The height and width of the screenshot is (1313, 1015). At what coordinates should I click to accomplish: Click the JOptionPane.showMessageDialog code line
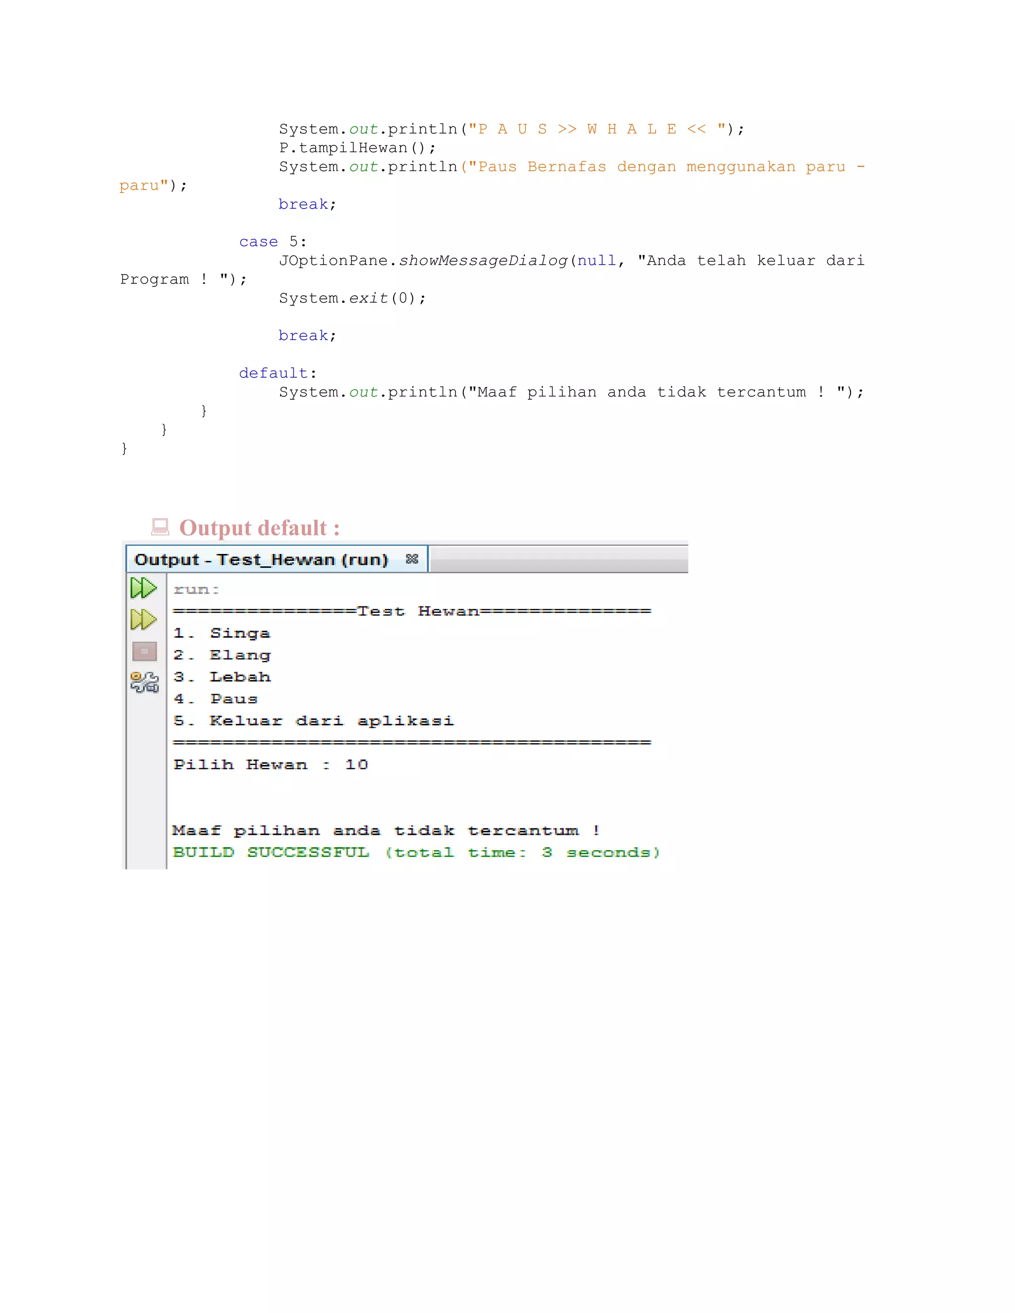pyautogui.click(x=572, y=260)
